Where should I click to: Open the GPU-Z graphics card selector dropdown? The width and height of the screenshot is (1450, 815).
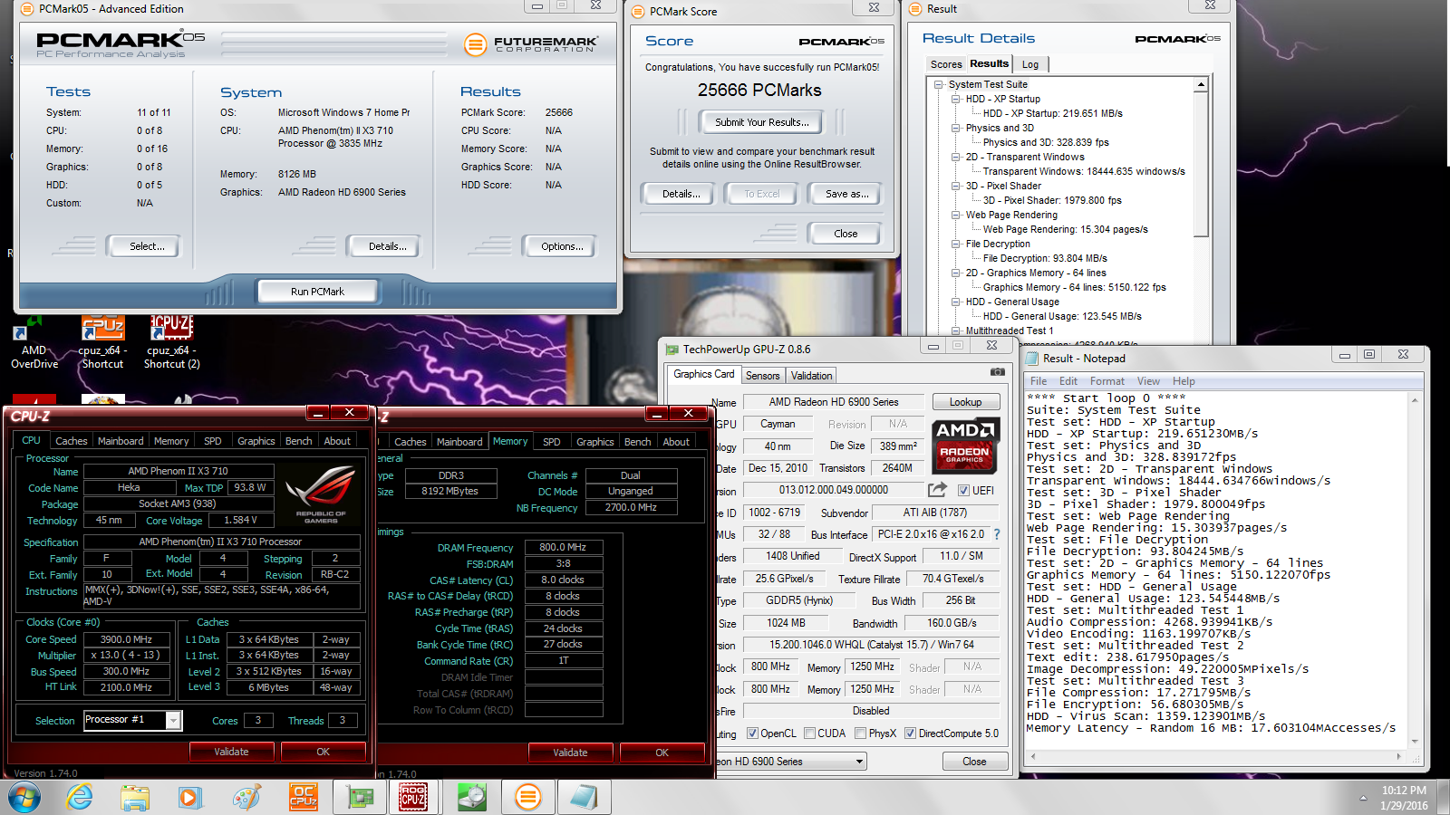[859, 762]
